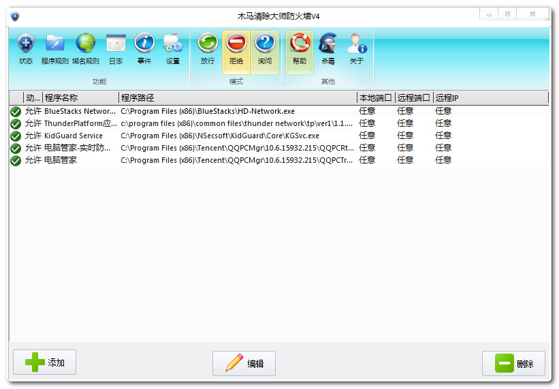This screenshot has width=559, height=389.
Task: Sort by 程序名称 column header
Action: tap(80, 97)
